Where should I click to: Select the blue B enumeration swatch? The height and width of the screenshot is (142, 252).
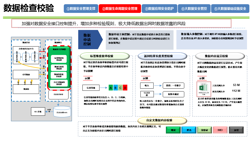pyautogui.click(x=115, y=88)
